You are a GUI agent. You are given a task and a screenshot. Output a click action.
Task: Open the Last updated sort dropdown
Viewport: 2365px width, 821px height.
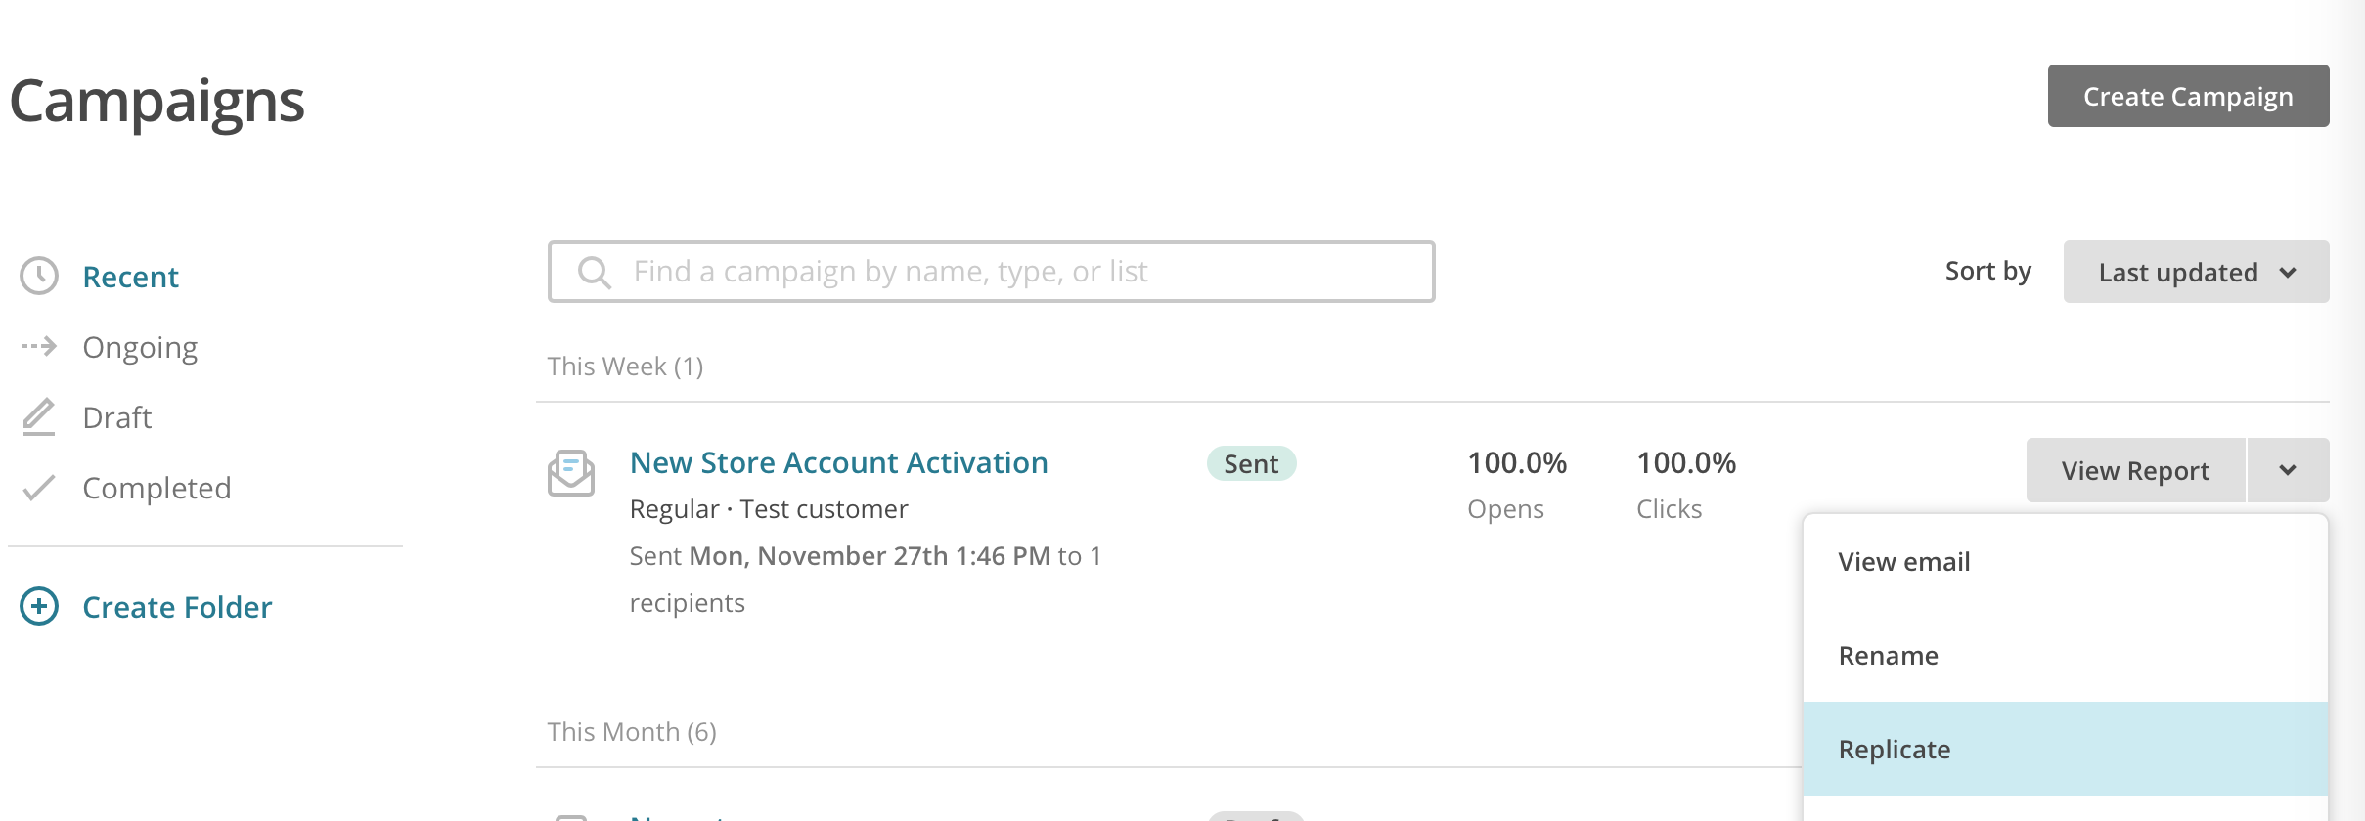coord(2196,272)
